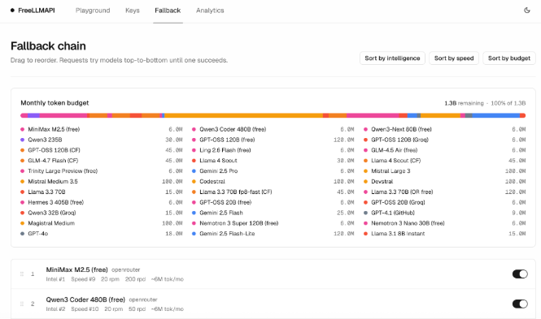Select GPT-OSS 120B (Groq) legend entry
This screenshot has height=319, width=541.
click(445, 140)
